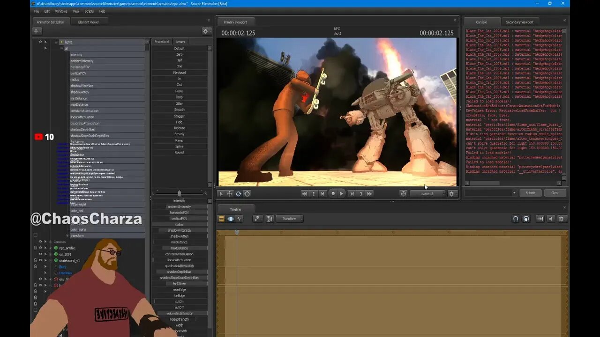Activate the move manipulator tool
The image size is (600, 337).
[x=230, y=194]
